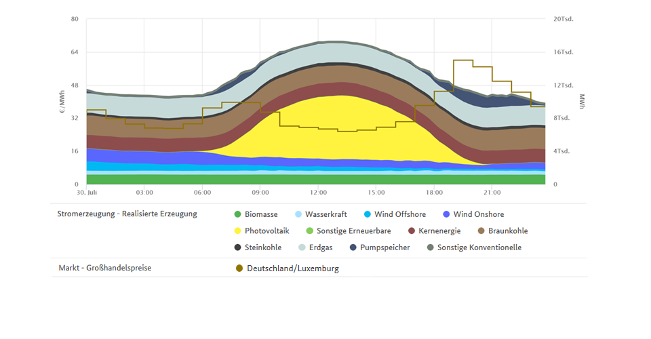
Task: Click the cyan Wind Offshore color dot
Action: click(x=368, y=214)
